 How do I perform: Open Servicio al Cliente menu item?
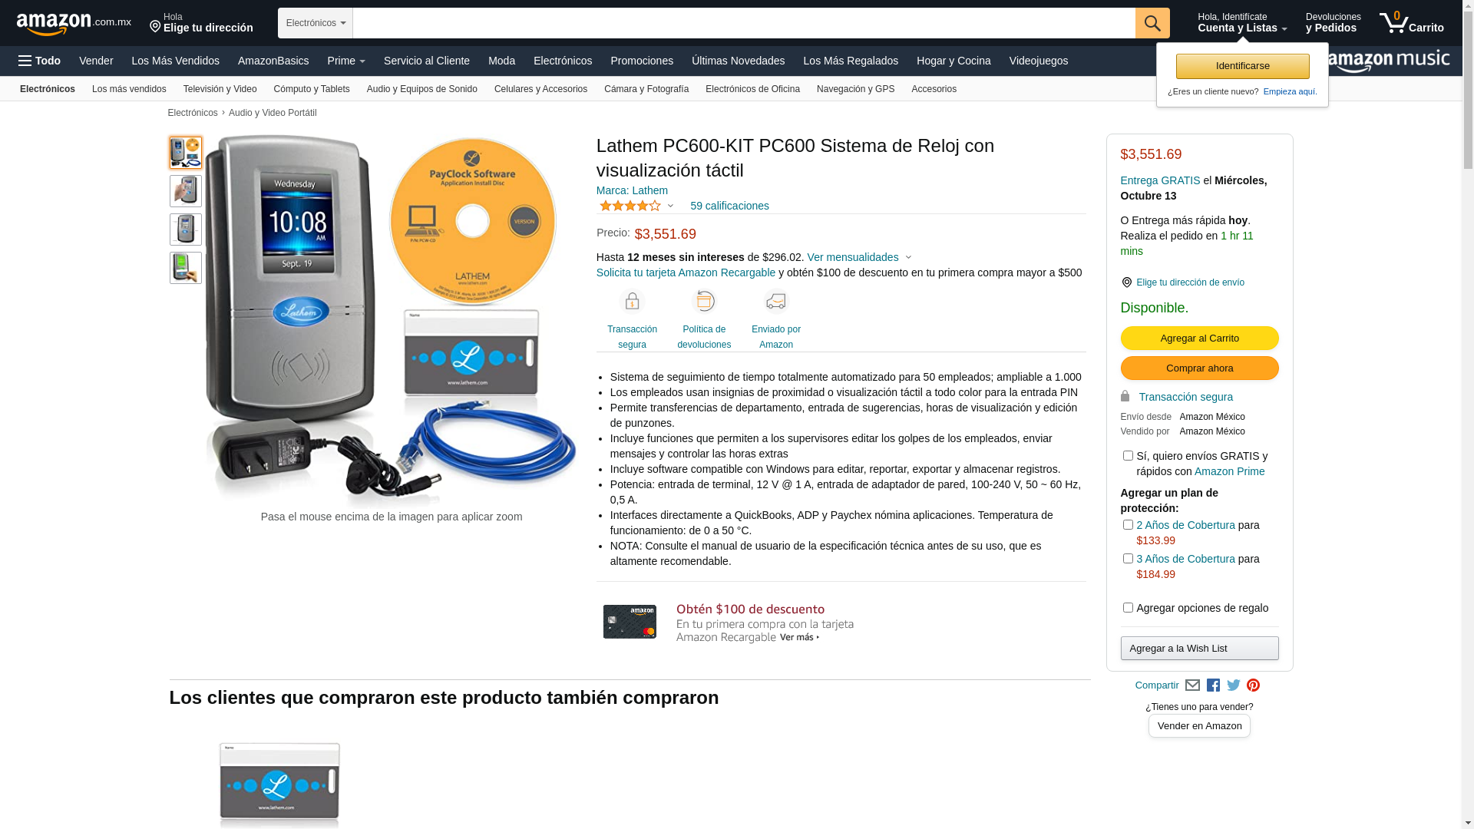(427, 61)
